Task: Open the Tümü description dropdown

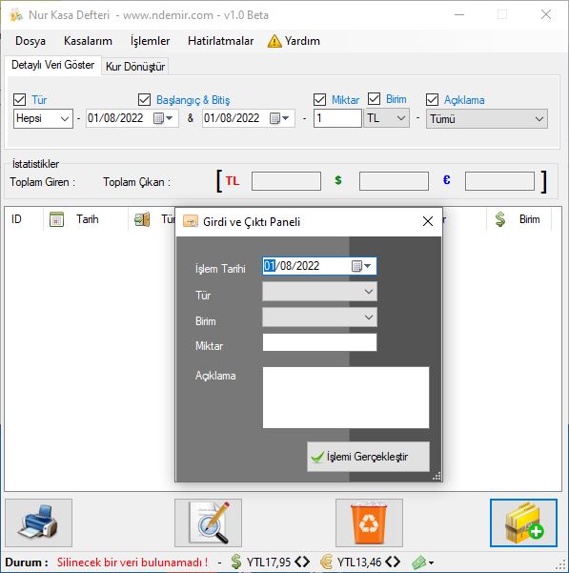Action: click(487, 119)
